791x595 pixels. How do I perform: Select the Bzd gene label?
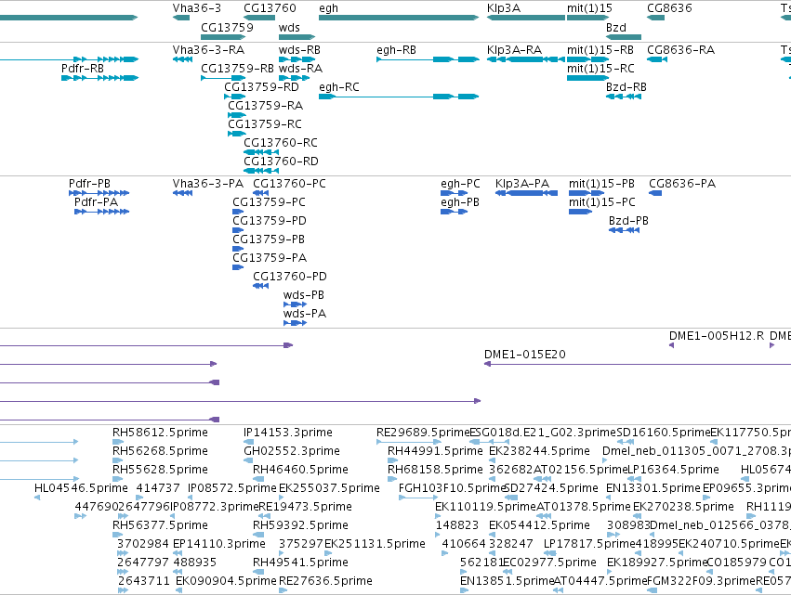tap(616, 27)
